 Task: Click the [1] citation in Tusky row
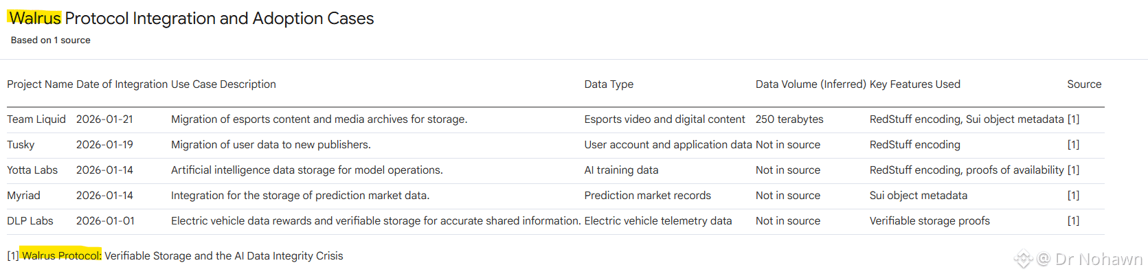click(x=1073, y=145)
